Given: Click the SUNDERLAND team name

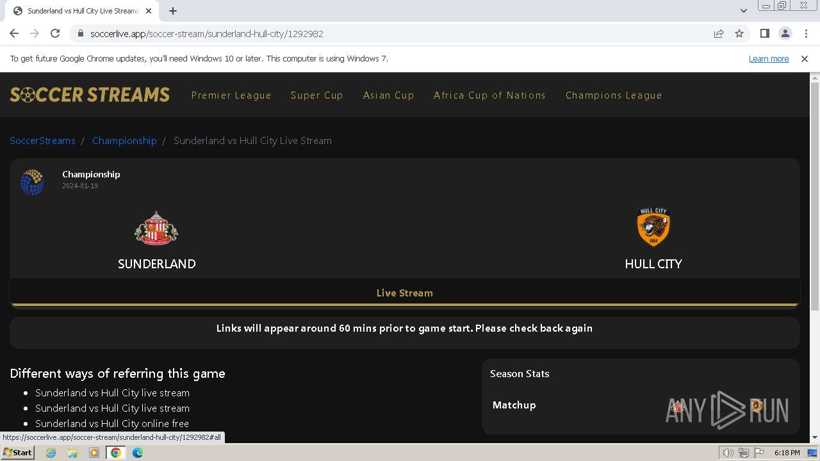Looking at the screenshot, I should (157, 264).
